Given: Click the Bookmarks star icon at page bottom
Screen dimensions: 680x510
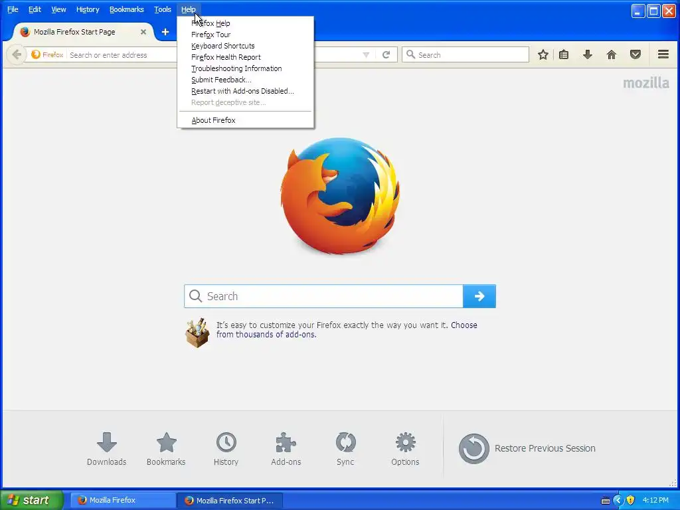Looking at the screenshot, I should 166,442.
